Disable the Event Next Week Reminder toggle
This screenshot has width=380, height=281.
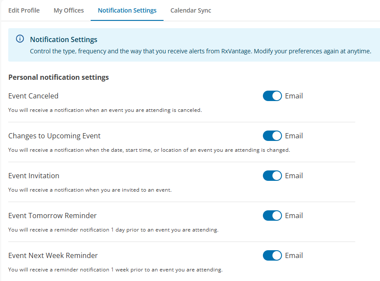tap(272, 255)
